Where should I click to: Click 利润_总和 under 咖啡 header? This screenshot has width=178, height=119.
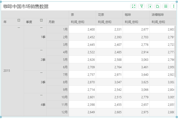pos(131,22)
